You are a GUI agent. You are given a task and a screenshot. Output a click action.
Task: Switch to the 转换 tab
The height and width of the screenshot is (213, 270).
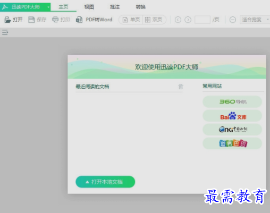pos(140,7)
